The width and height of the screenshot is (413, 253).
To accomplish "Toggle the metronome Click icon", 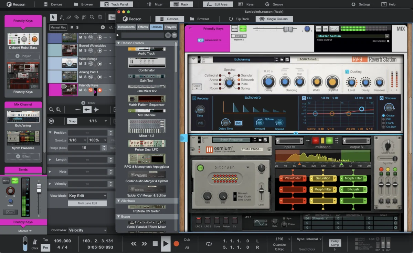I will pyautogui.click(x=35, y=242).
